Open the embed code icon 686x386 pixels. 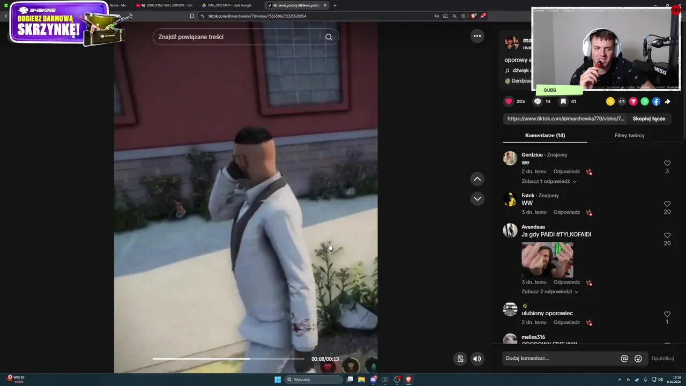[x=622, y=101]
